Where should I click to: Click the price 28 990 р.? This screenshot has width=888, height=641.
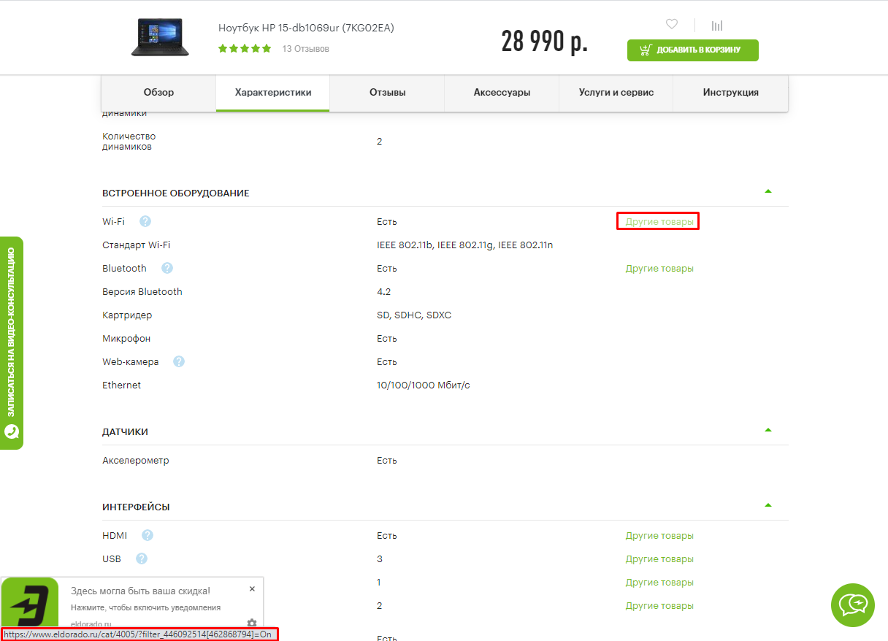pyautogui.click(x=544, y=42)
